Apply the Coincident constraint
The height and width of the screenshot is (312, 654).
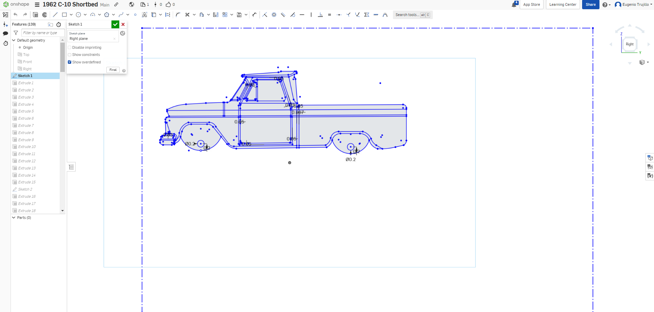pos(265,15)
